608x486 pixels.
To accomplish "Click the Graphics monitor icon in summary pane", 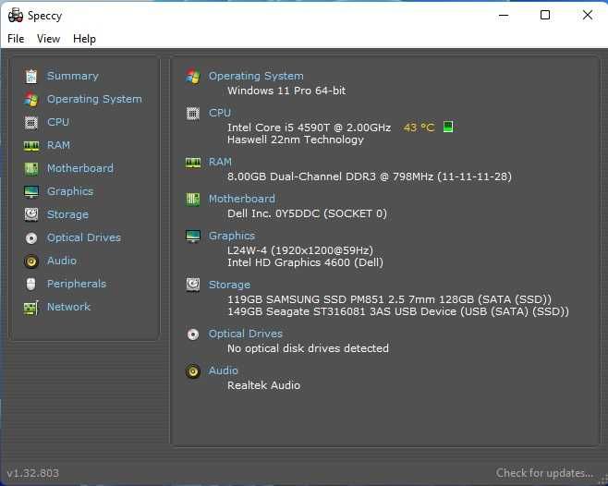I will pyautogui.click(x=193, y=237).
